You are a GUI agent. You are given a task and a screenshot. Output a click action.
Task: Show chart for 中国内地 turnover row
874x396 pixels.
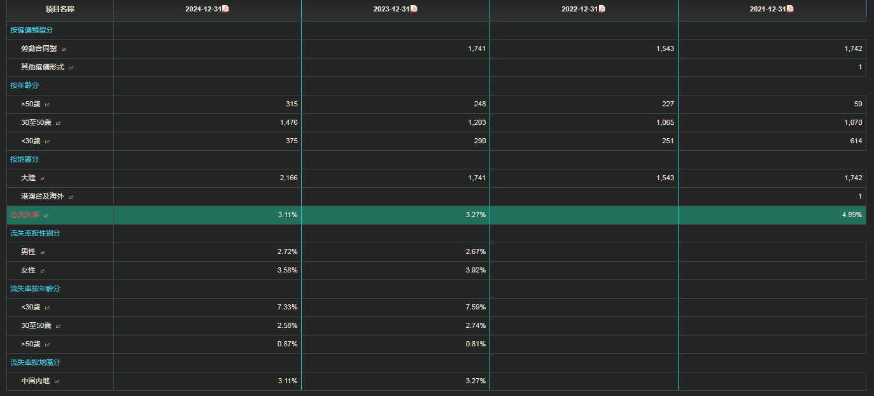pos(57,381)
